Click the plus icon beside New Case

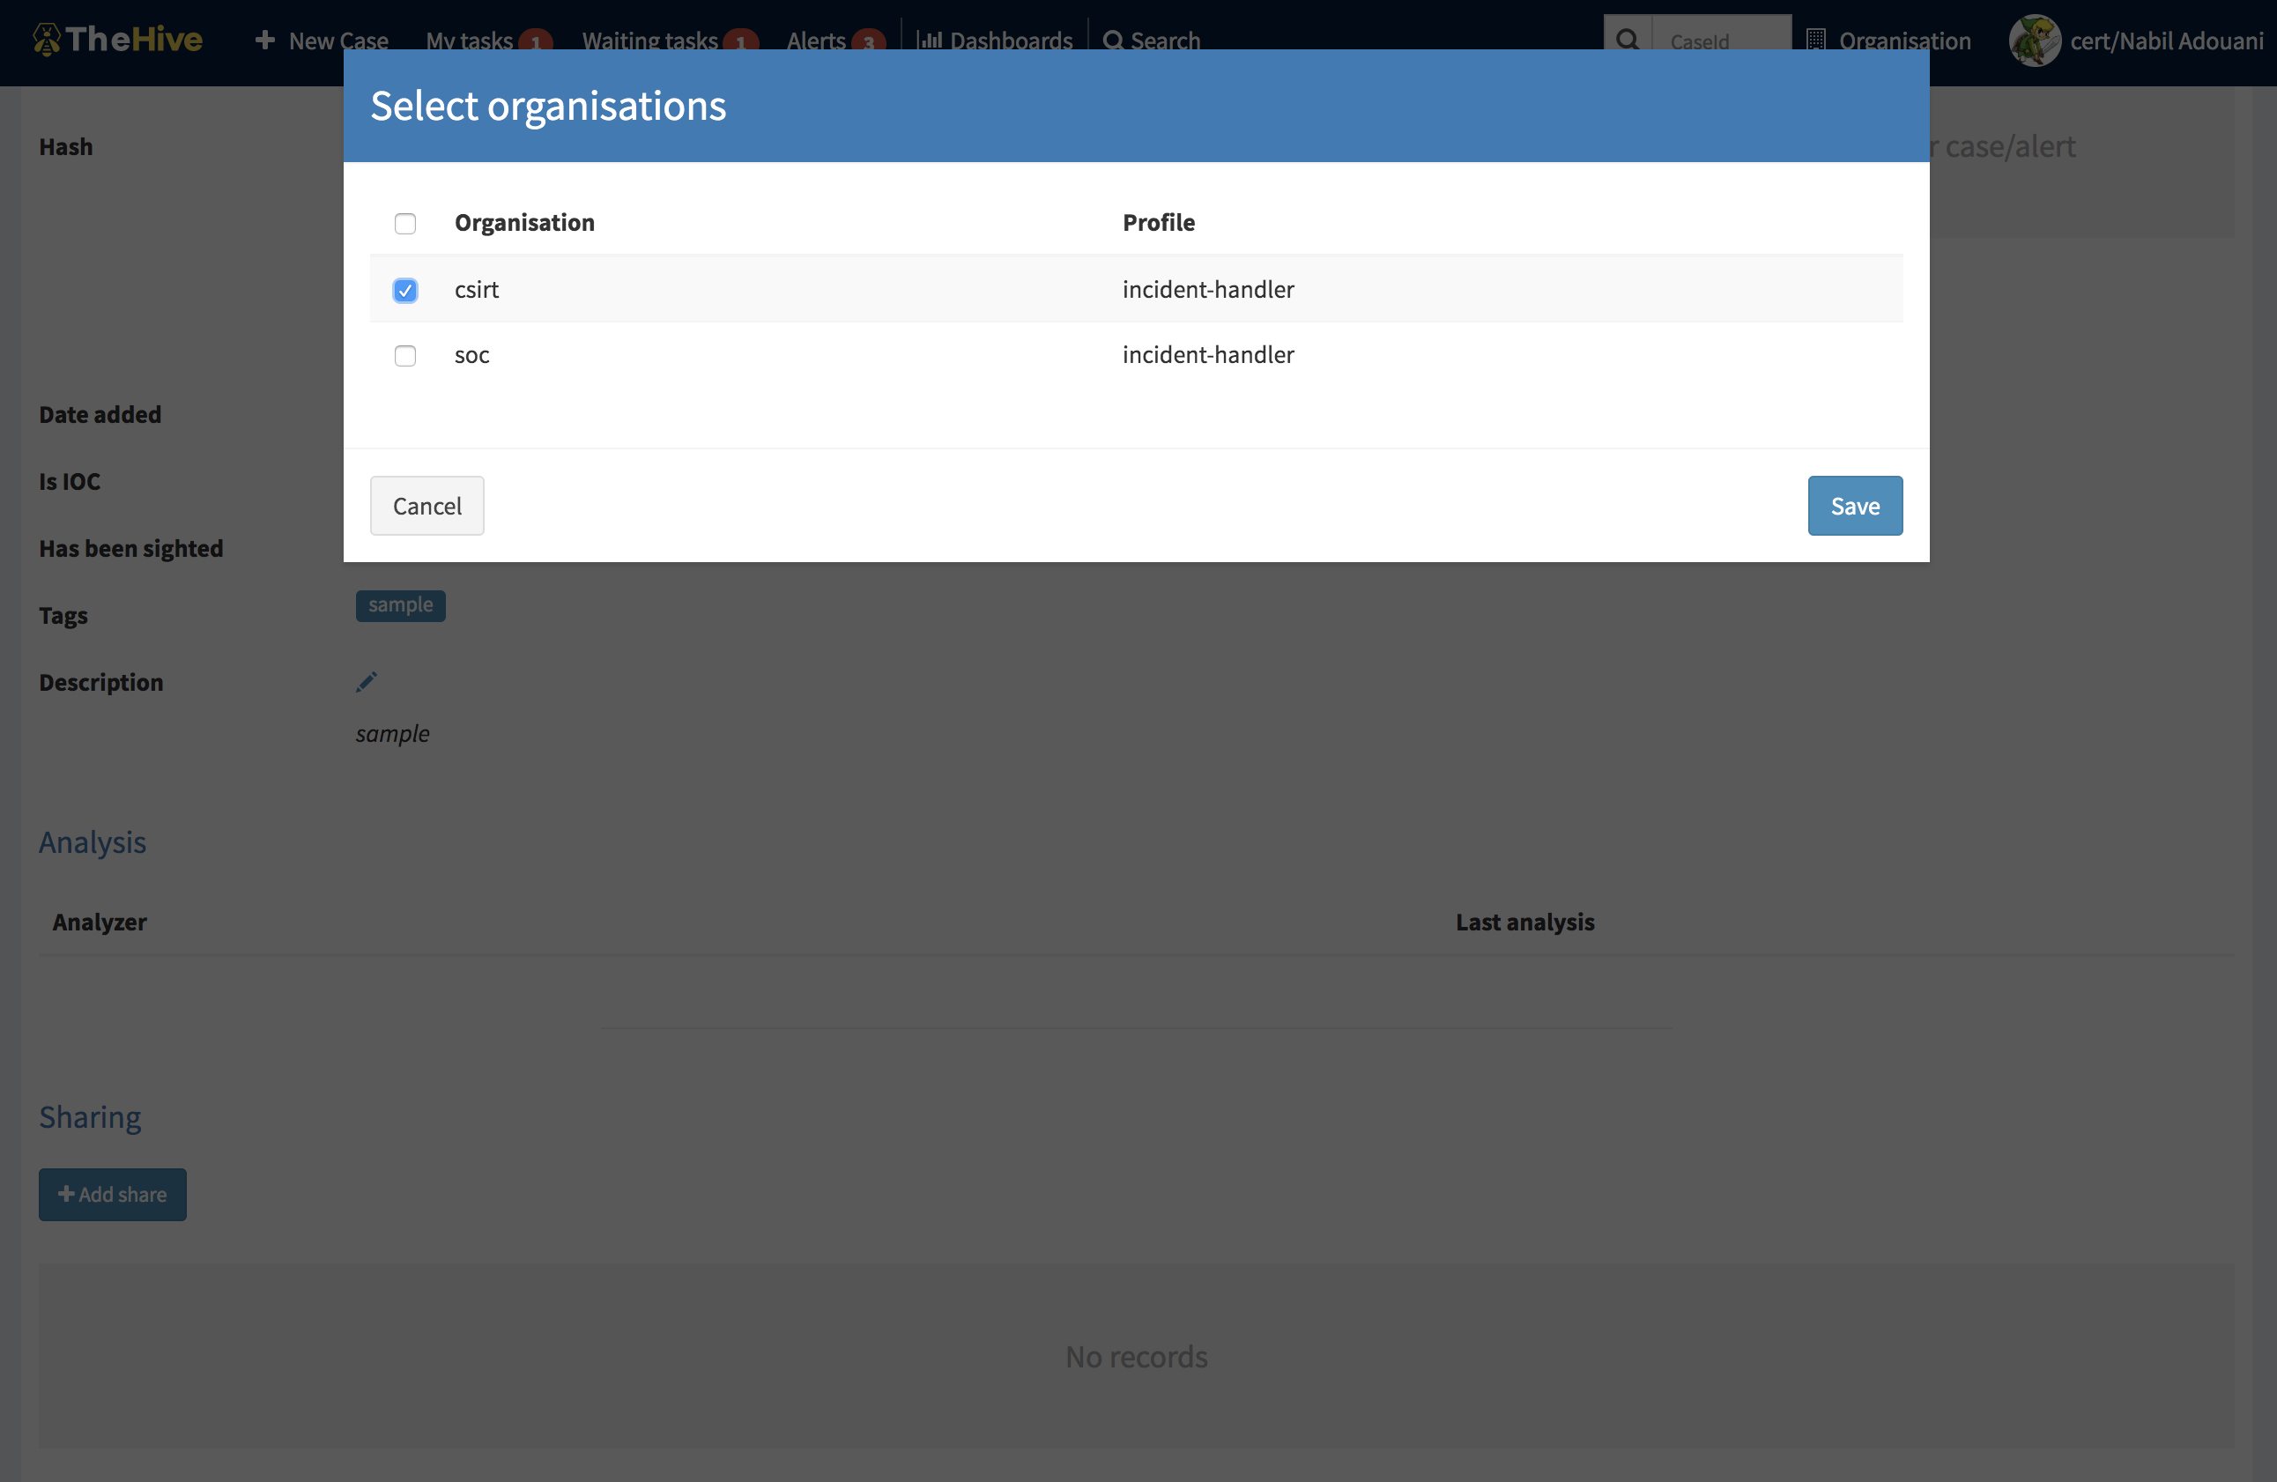tap(265, 41)
